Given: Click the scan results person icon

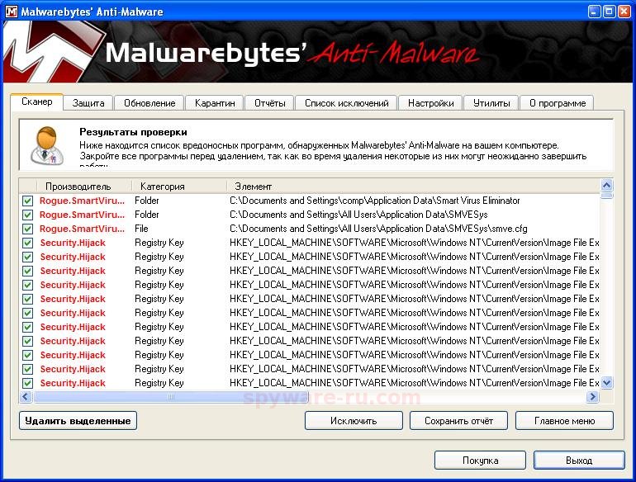Looking at the screenshot, I should 44,144.
